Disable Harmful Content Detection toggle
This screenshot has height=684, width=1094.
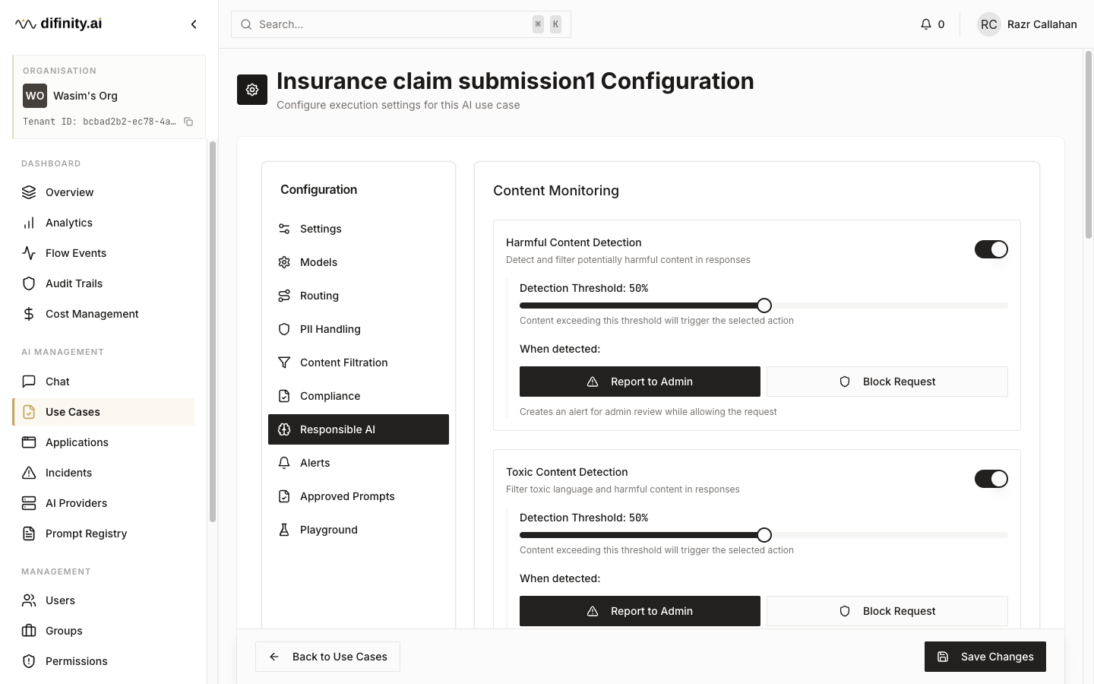pos(991,249)
